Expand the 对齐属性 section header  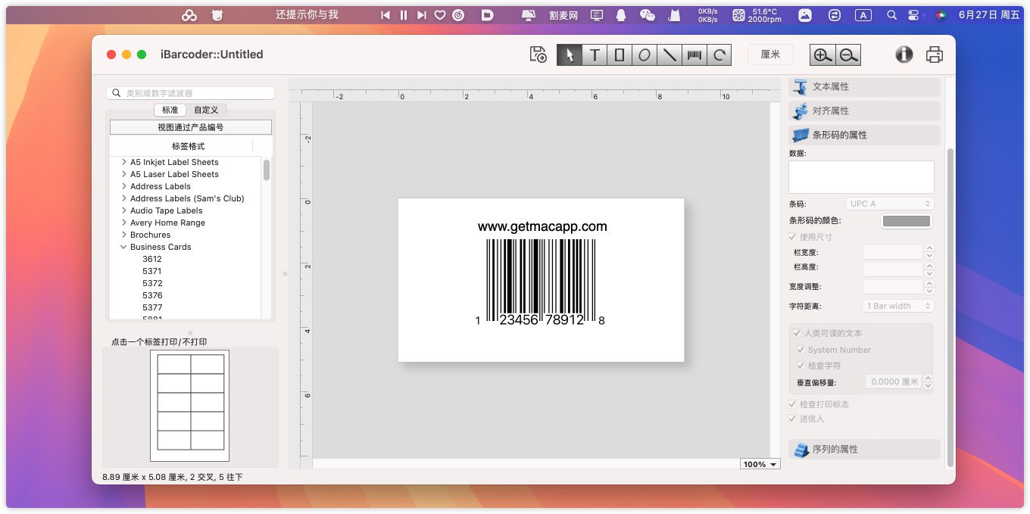point(865,111)
